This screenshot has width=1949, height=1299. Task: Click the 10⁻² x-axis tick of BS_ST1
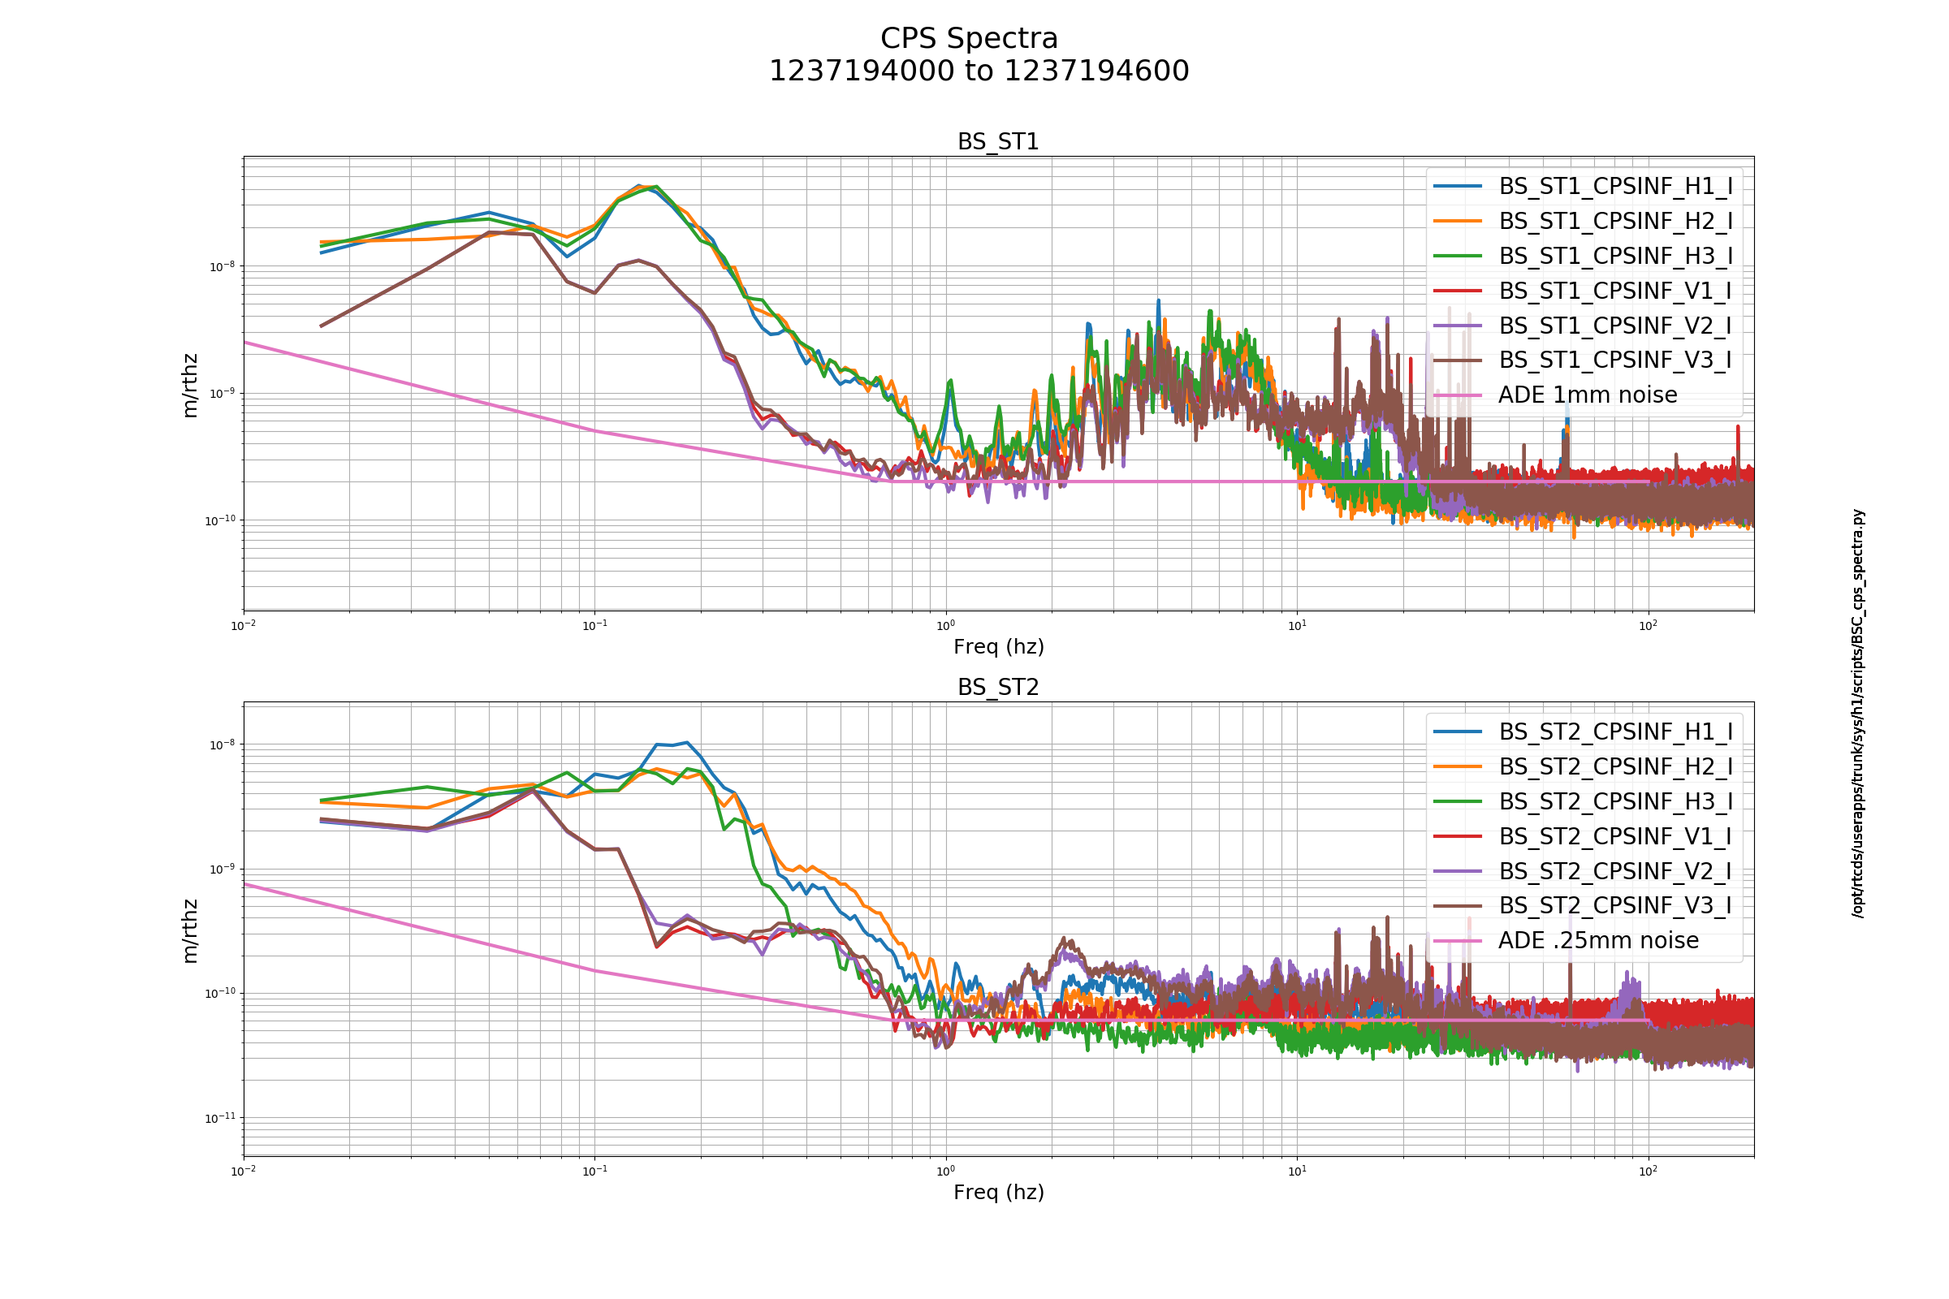pyautogui.click(x=244, y=625)
